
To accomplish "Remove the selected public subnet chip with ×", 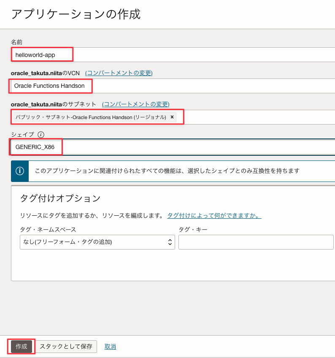I will pyautogui.click(x=172, y=117).
